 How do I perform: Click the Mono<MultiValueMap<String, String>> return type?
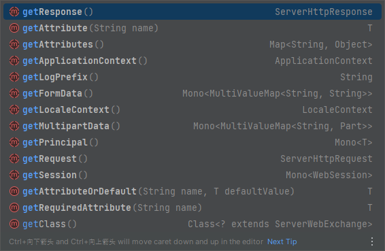point(278,93)
